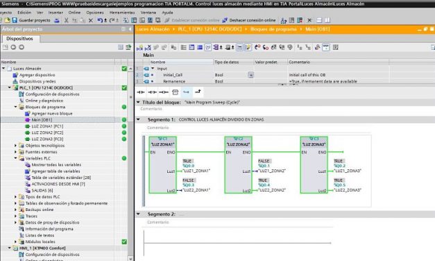This screenshot has width=435, height=261.
Task: Select LUZ ZONA3 [FC3] block in tree
Action: 47,139
